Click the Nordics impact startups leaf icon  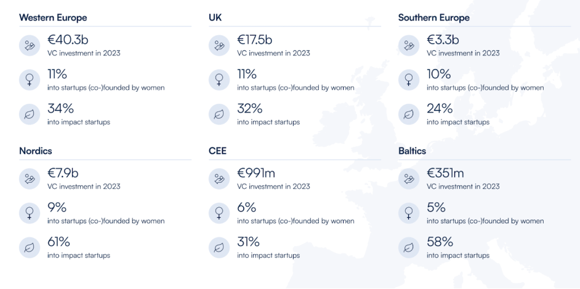30,248
